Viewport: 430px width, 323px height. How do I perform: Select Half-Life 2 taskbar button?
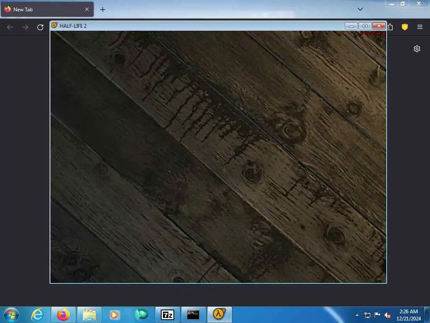point(219,315)
